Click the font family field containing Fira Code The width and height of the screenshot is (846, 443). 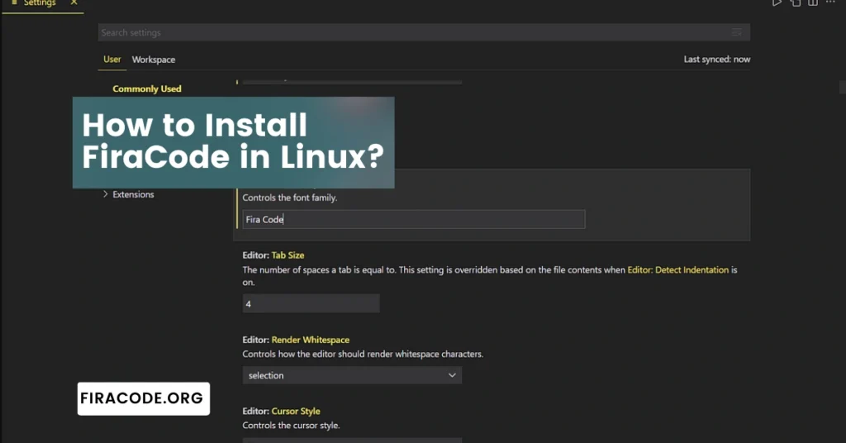point(413,219)
